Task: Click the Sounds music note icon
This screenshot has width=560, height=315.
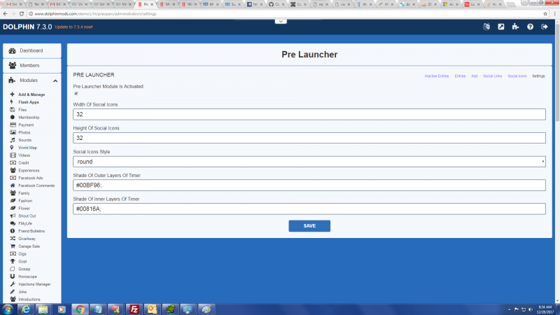Action: click(x=13, y=140)
